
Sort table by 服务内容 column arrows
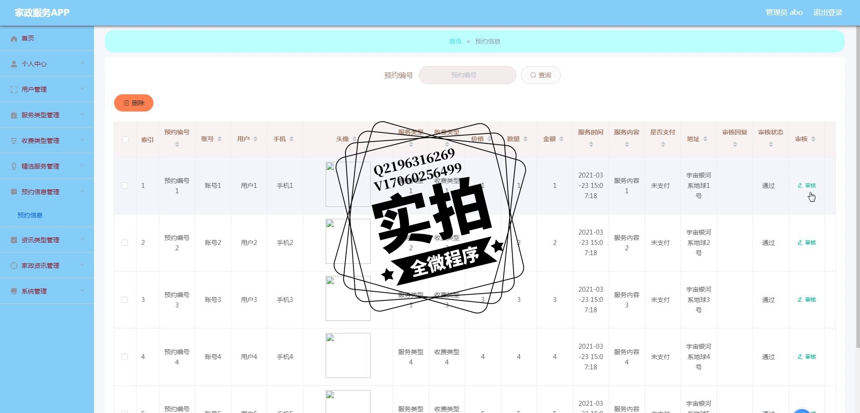[627, 144]
